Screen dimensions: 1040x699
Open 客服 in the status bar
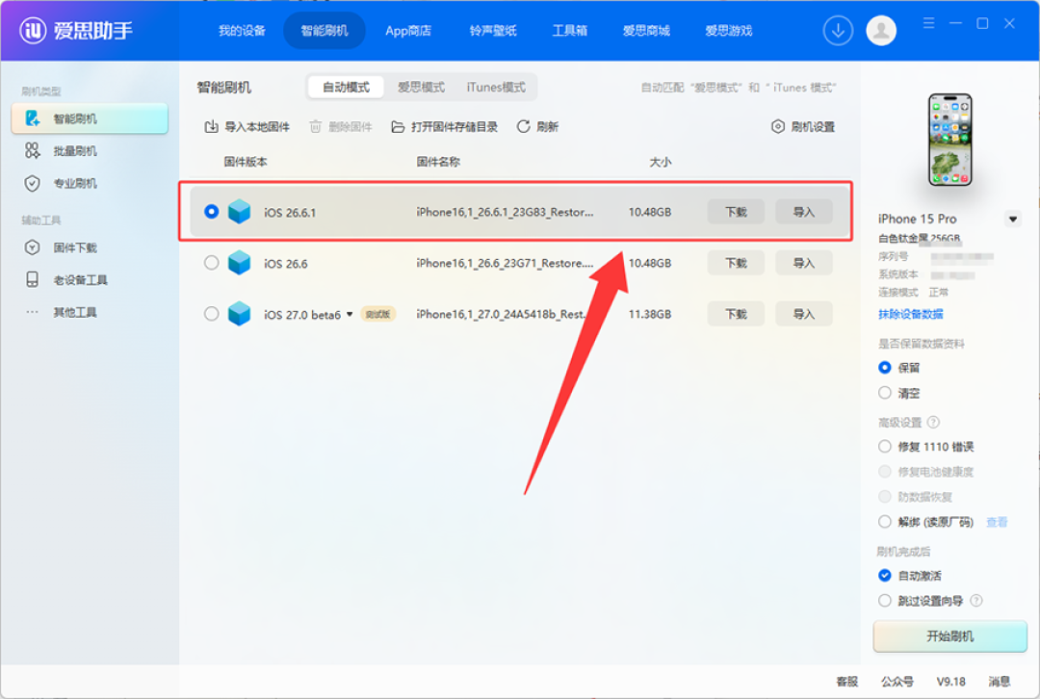(x=847, y=682)
